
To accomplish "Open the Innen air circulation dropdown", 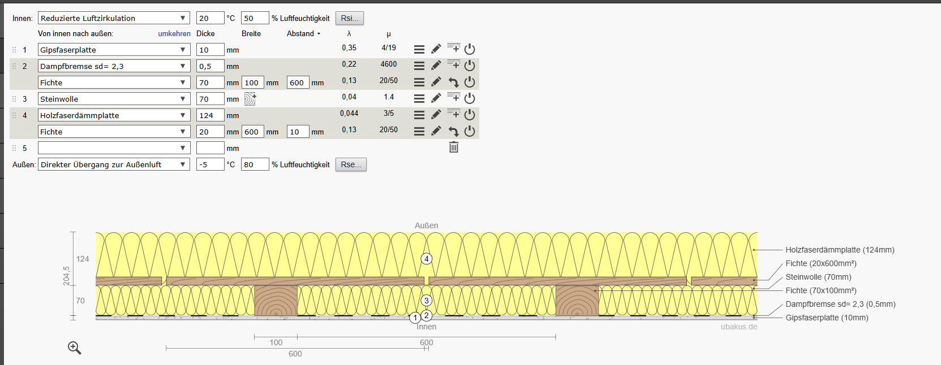I will [x=114, y=18].
